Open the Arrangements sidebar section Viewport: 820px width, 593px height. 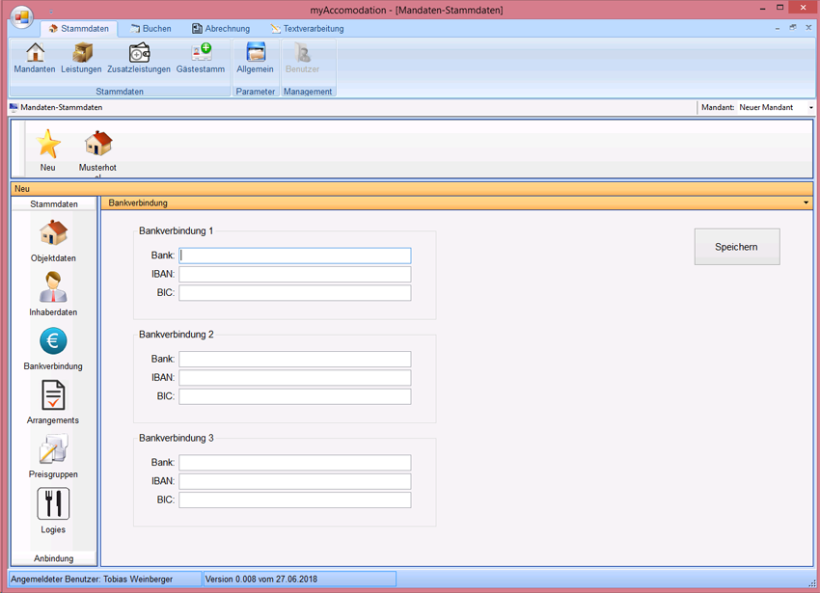[53, 401]
